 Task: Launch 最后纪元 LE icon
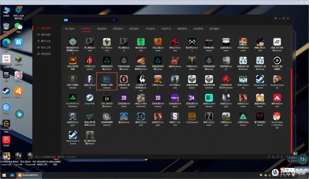141,117
